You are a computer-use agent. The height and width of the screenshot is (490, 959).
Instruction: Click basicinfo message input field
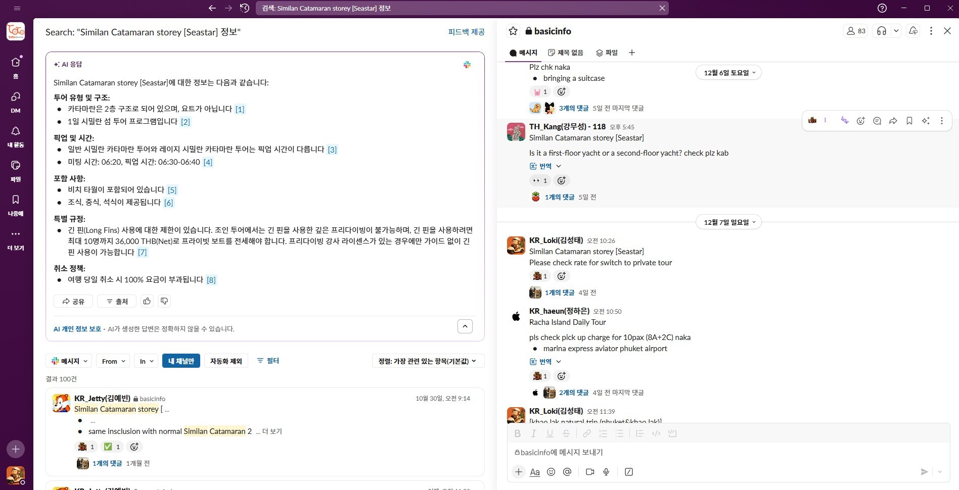click(x=728, y=453)
